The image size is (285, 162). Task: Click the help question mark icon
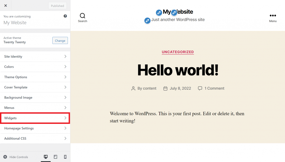[65, 16]
